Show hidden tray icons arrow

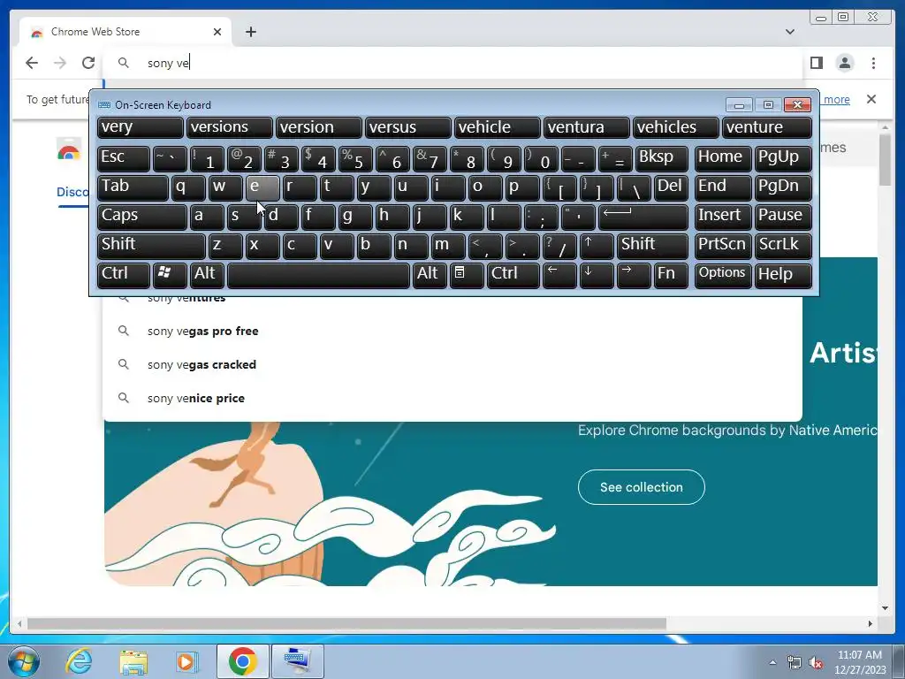tap(772, 662)
